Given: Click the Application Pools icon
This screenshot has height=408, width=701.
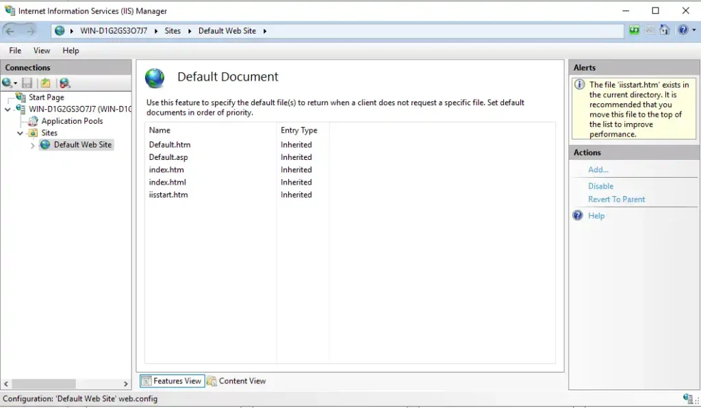Looking at the screenshot, I should 33,121.
